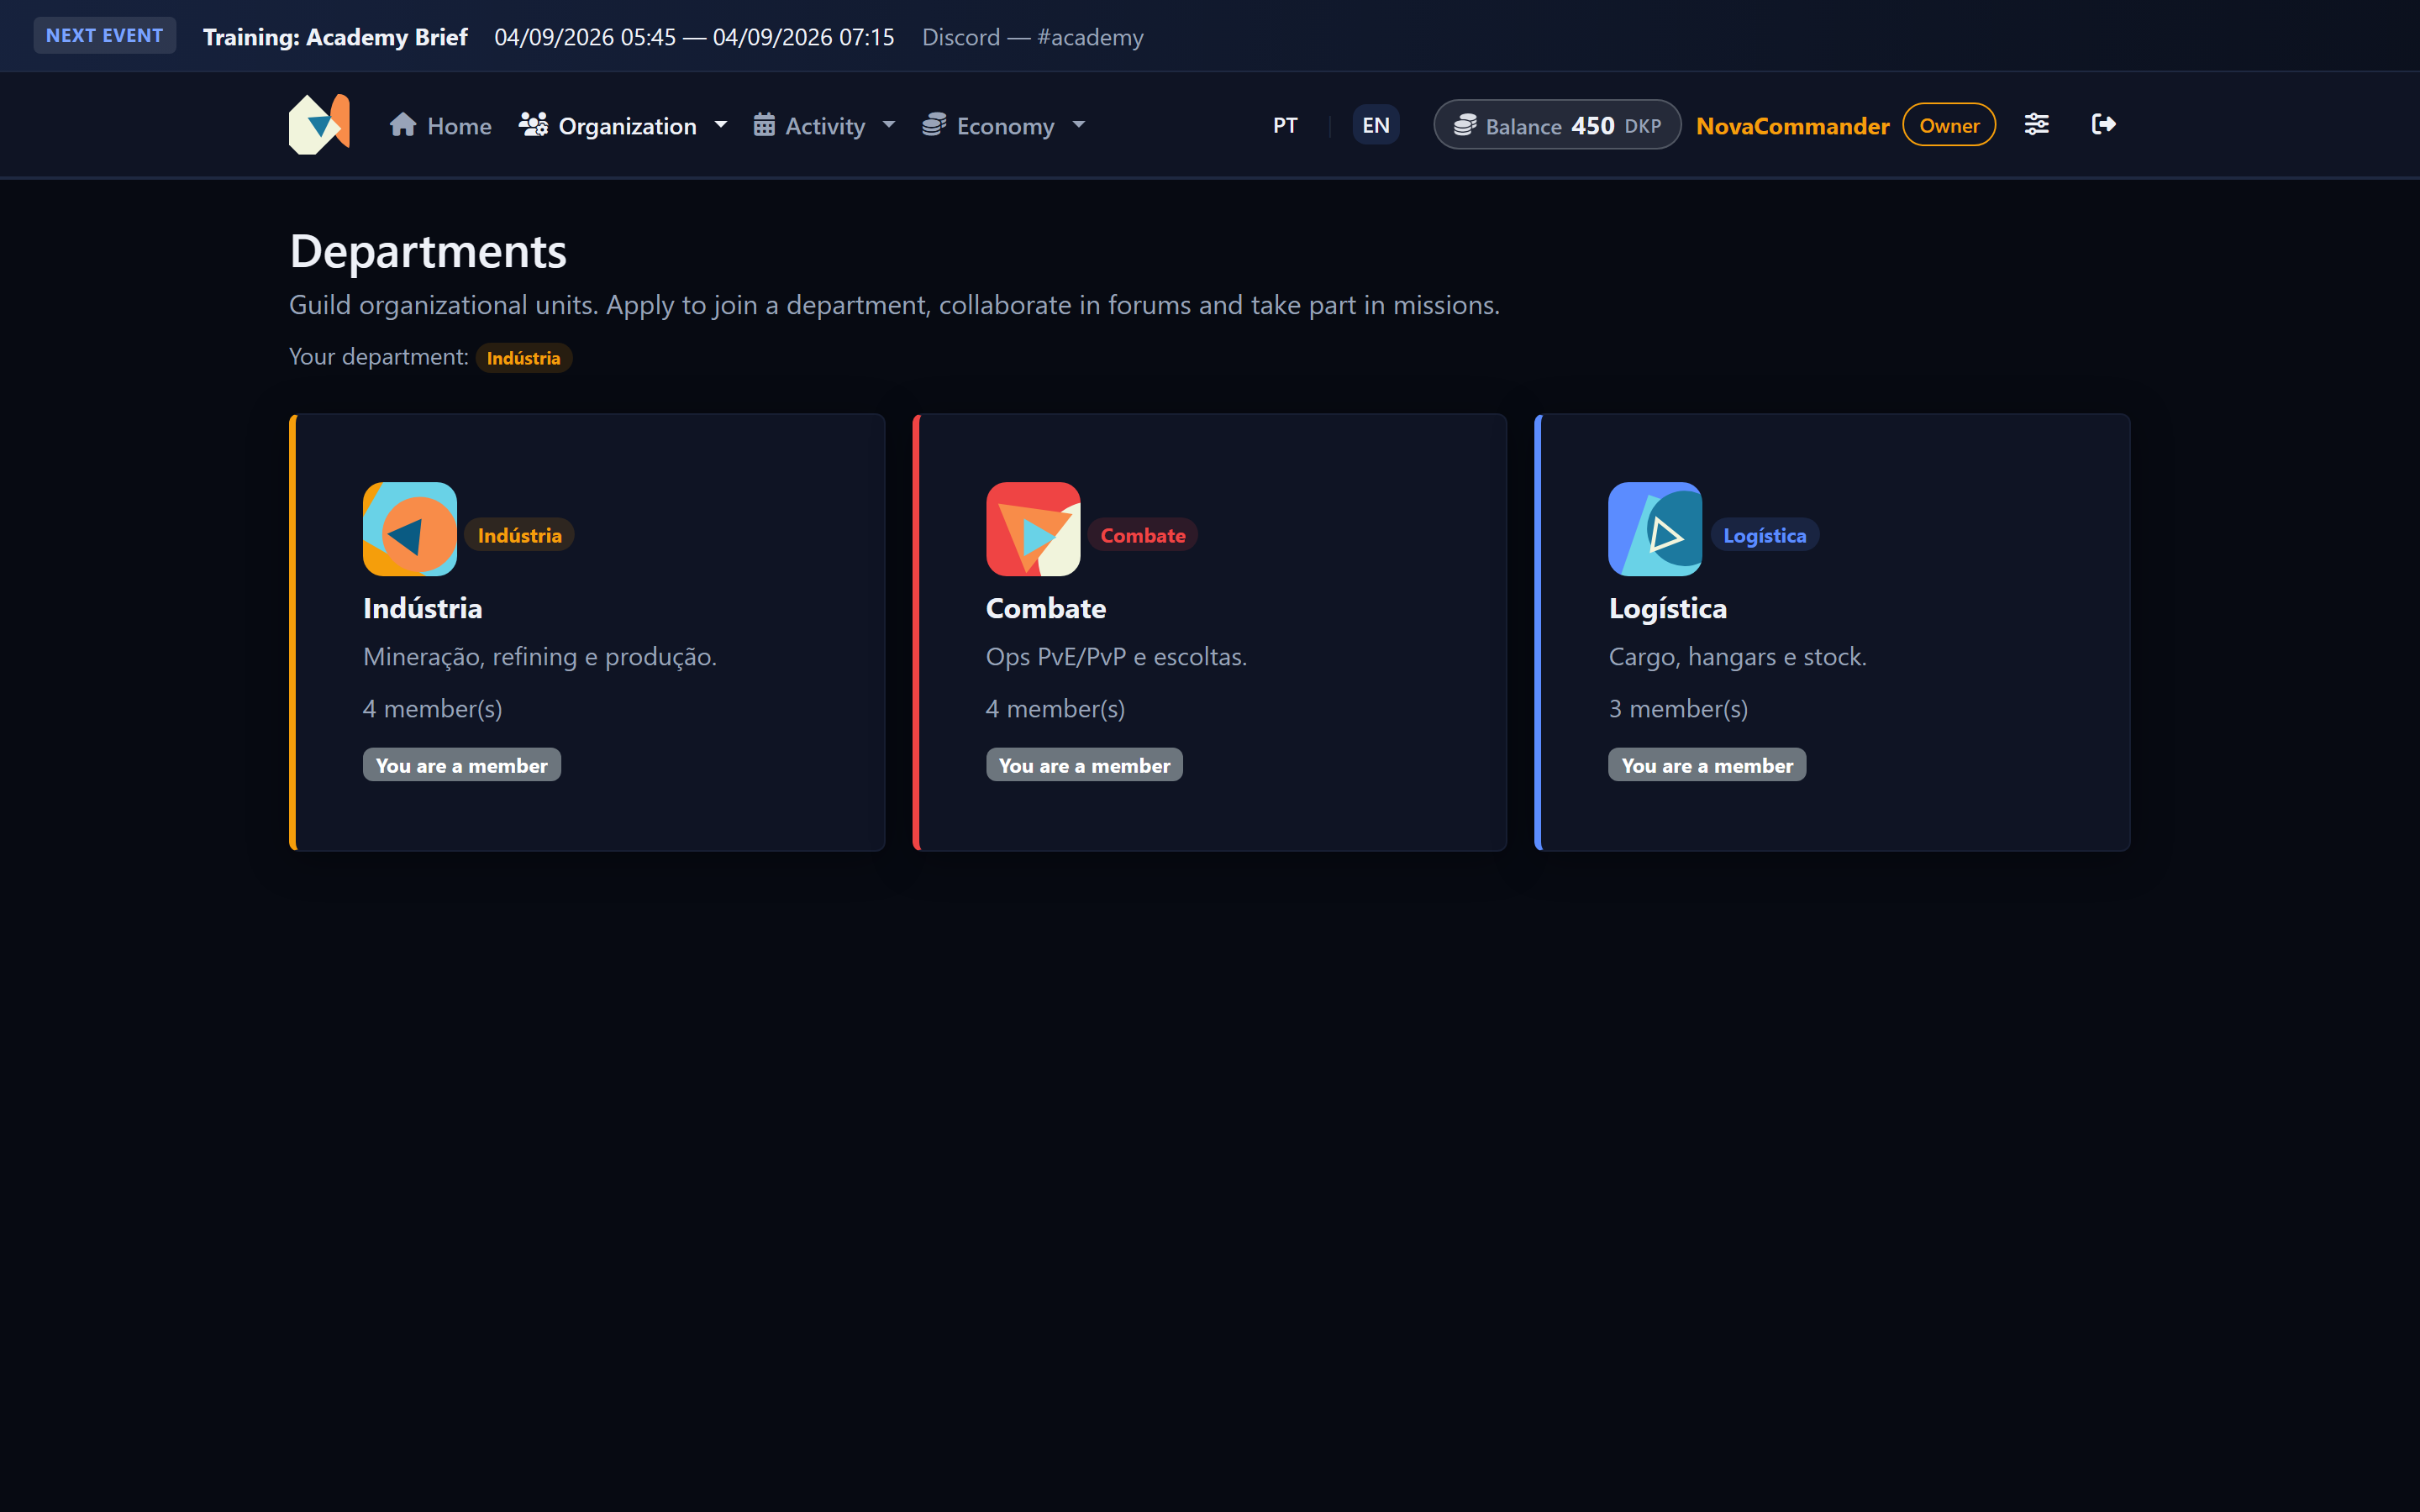Viewport: 2420px width, 1512px height.
Task: Open the Indústria card title
Action: click(x=422, y=608)
